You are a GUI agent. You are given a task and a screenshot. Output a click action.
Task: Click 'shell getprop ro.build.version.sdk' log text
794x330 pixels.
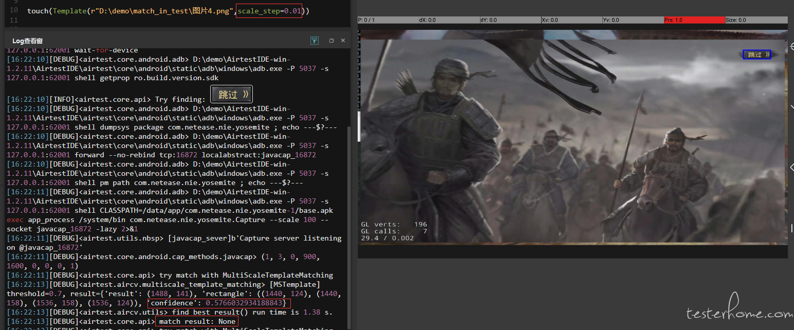click(x=146, y=78)
